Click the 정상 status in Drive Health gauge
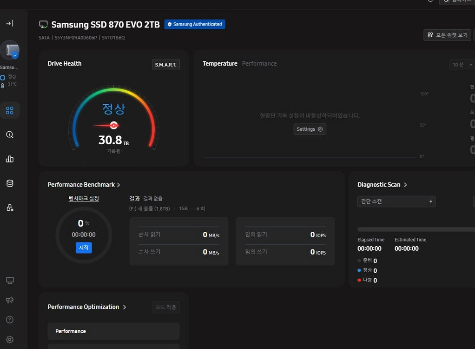The width and height of the screenshot is (475, 349). (113, 109)
